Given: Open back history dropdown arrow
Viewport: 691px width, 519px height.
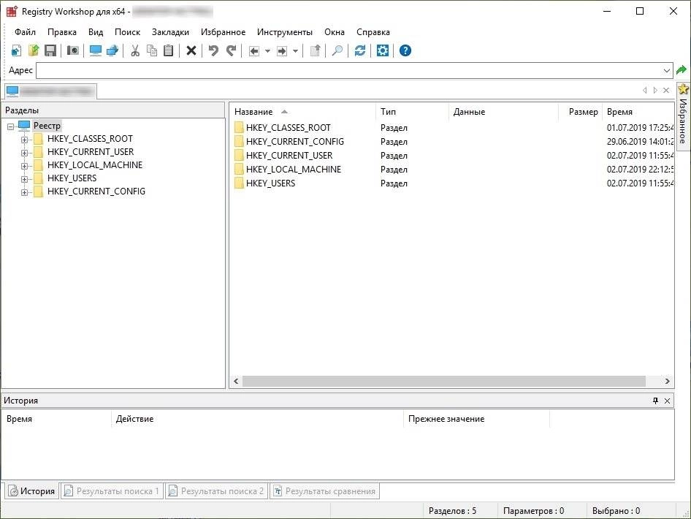Looking at the screenshot, I should tap(267, 51).
